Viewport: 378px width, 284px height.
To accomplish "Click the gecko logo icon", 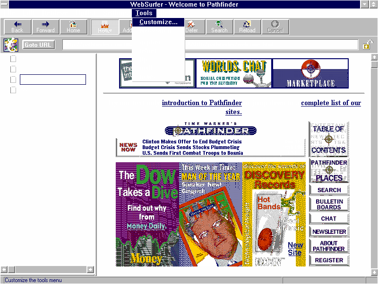I will [x=11, y=44].
